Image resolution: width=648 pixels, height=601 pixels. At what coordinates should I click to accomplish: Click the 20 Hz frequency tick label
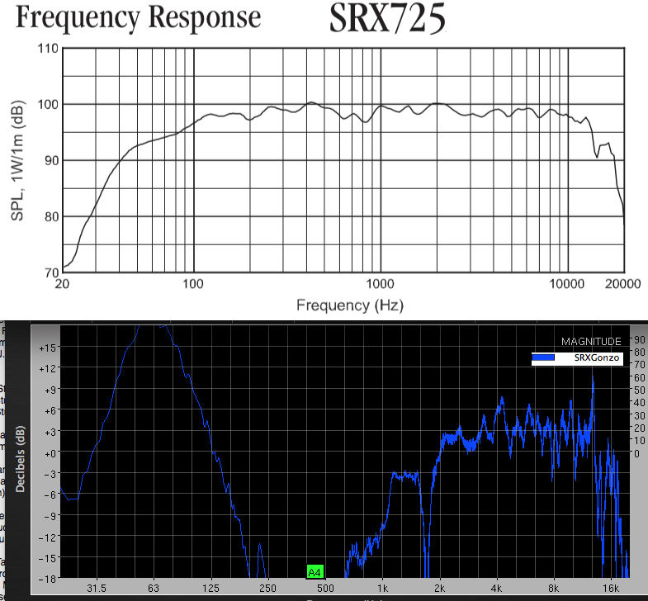(x=62, y=283)
